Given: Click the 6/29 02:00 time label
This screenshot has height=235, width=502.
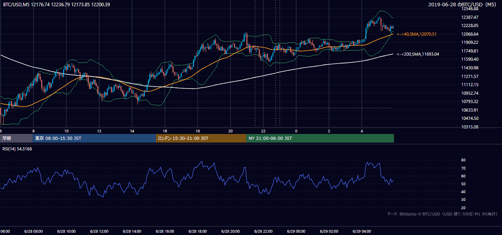Looking at the screenshot, I should 329,231.
